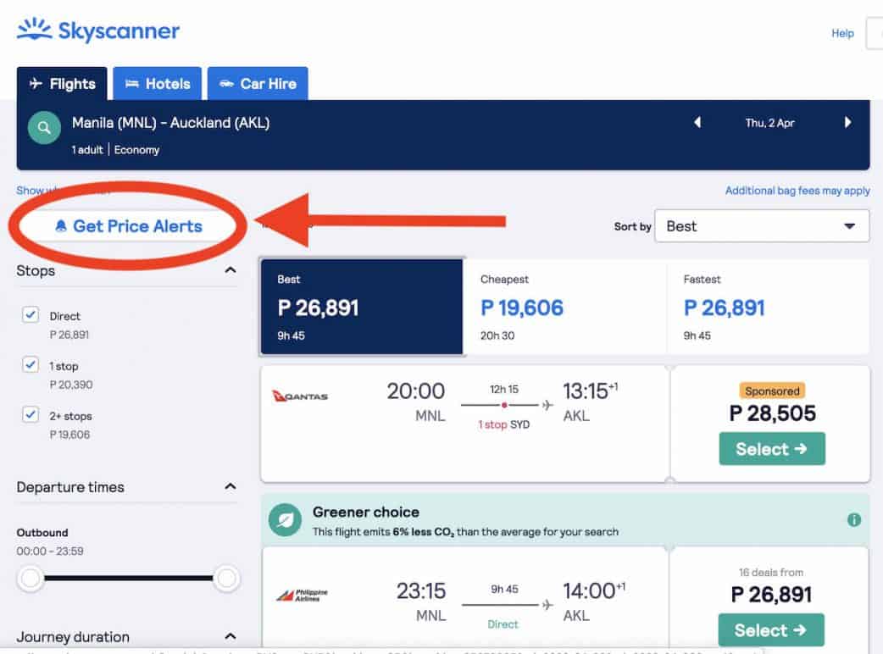Go to previous date arrow

point(697,123)
